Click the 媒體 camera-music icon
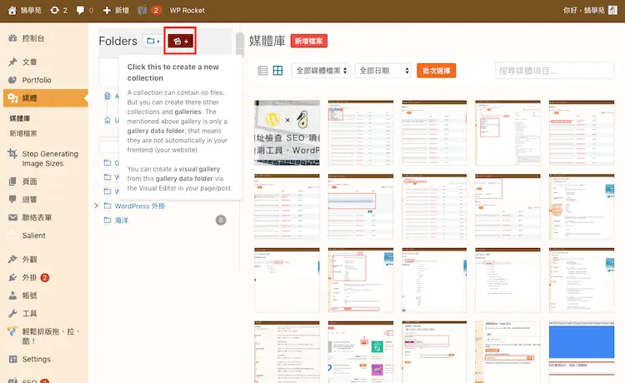The width and height of the screenshot is (625, 383). point(12,98)
